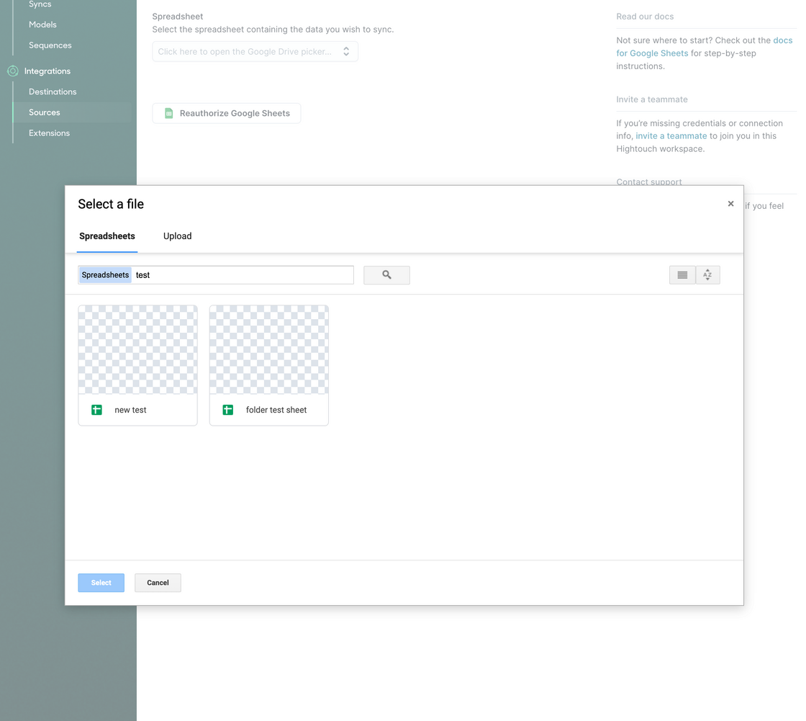Choose the folder test sheet thumbnail
The width and height of the screenshot is (806, 721).
point(268,350)
